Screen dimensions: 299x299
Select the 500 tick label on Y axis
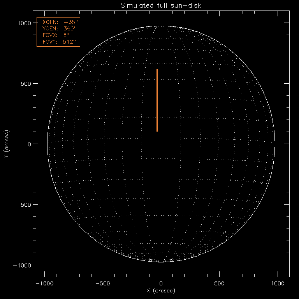tap(26, 83)
